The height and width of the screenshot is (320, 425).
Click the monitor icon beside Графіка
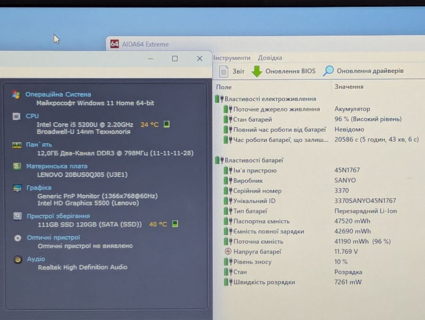click(x=17, y=188)
